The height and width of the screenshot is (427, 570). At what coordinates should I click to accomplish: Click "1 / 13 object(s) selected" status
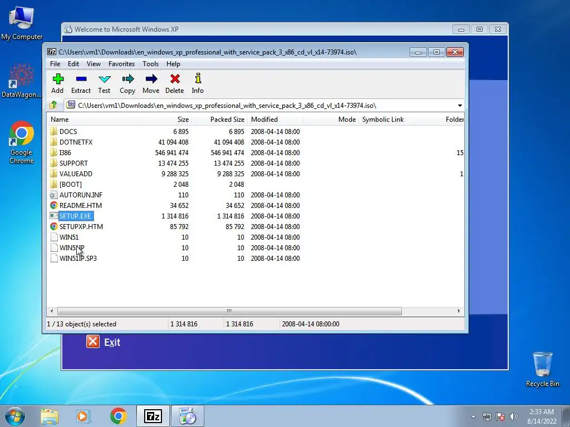[x=82, y=324]
